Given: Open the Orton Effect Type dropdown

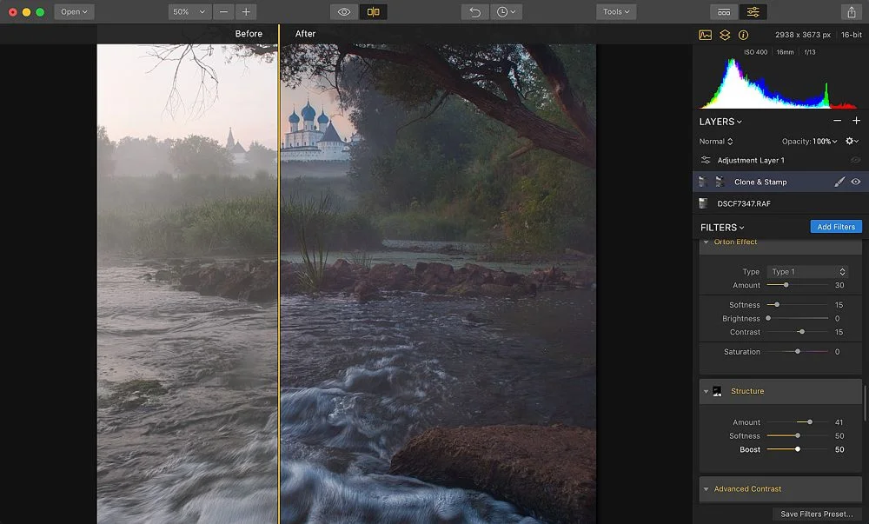Looking at the screenshot, I should [806, 271].
